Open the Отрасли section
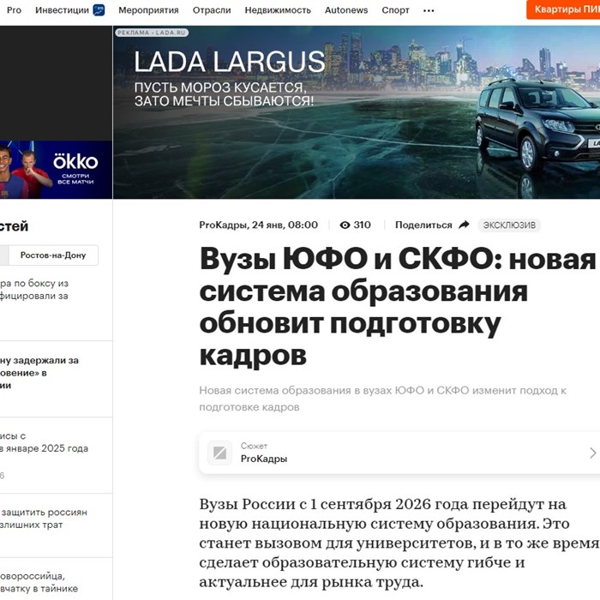Screen dimensions: 600x600 [212, 10]
